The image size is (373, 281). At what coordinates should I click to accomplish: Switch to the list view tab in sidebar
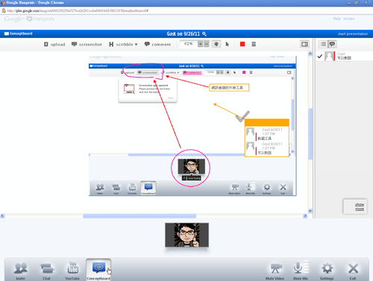pyautogui.click(x=323, y=44)
